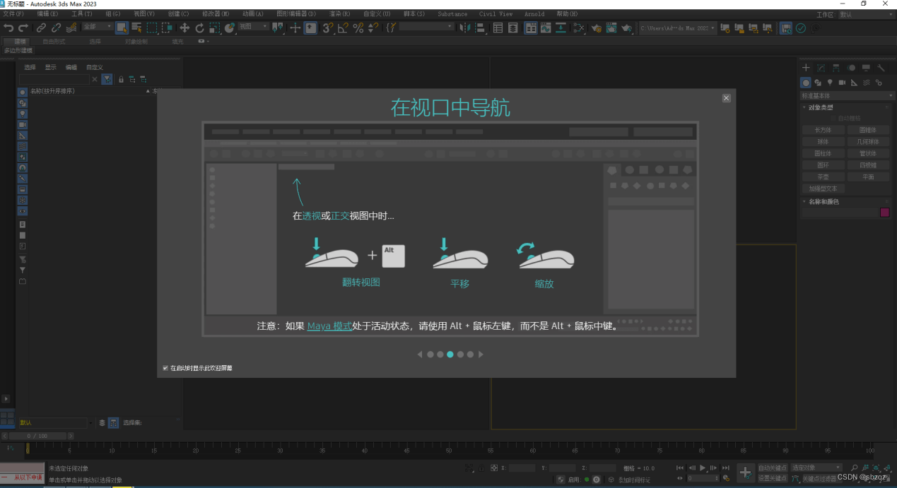Click the Maya 模式 link
This screenshot has width=897, height=488.
[329, 326]
